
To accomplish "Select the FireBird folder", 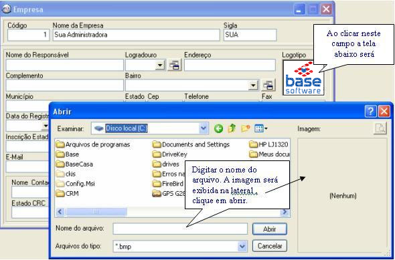I will click(168, 184).
